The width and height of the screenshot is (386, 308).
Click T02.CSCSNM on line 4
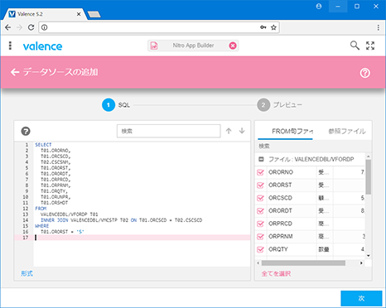click(x=55, y=162)
